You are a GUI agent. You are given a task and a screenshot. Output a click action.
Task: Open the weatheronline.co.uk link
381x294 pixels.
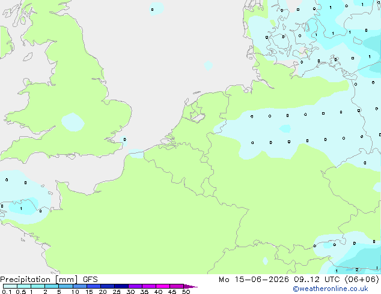coord(331,289)
